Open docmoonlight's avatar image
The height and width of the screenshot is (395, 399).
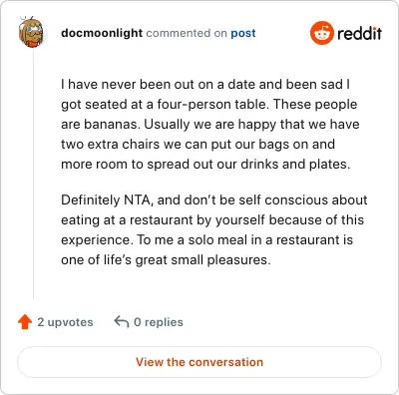tap(31, 32)
